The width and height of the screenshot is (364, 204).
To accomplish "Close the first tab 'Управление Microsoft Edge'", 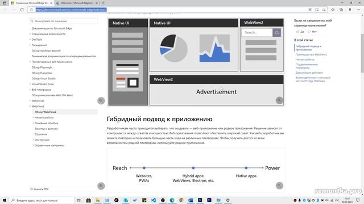I will point(51,3).
